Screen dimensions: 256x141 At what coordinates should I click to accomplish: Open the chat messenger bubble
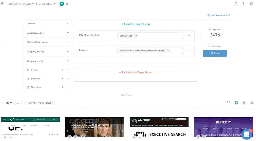tap(247, 134)
